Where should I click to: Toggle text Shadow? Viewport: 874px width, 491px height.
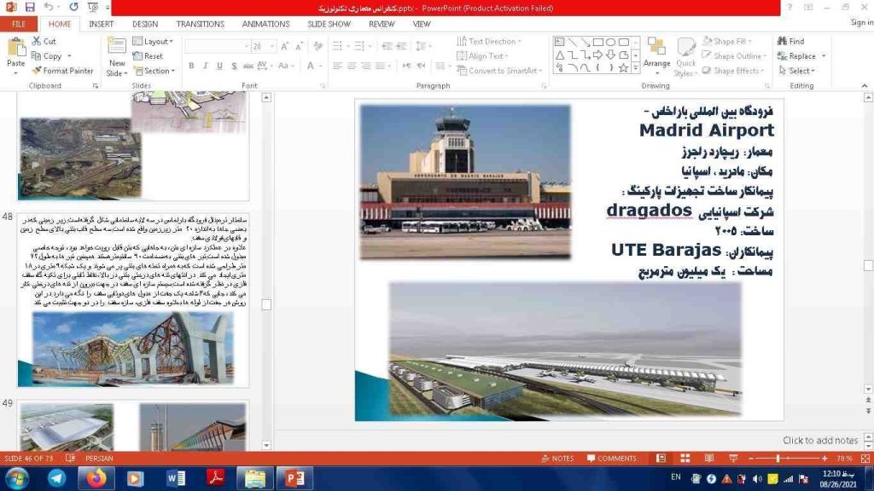(234, 66)
